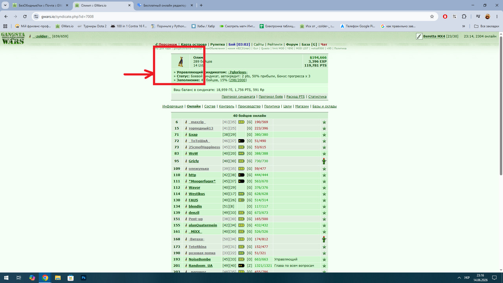Open the 298/2000 capacity link
This screenshot has height=283, width=503.
tap(238, 80)
